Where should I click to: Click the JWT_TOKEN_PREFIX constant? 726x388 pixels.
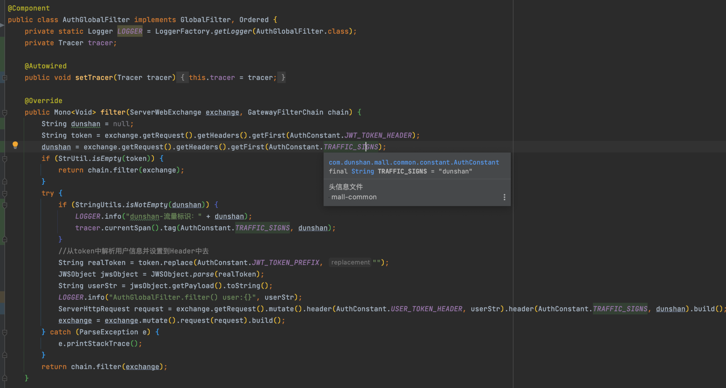[x=285, y=263]
